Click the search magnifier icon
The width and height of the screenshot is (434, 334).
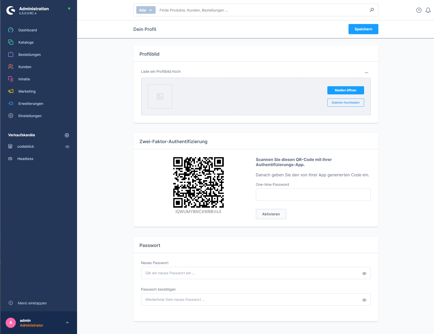click(372, 10)
